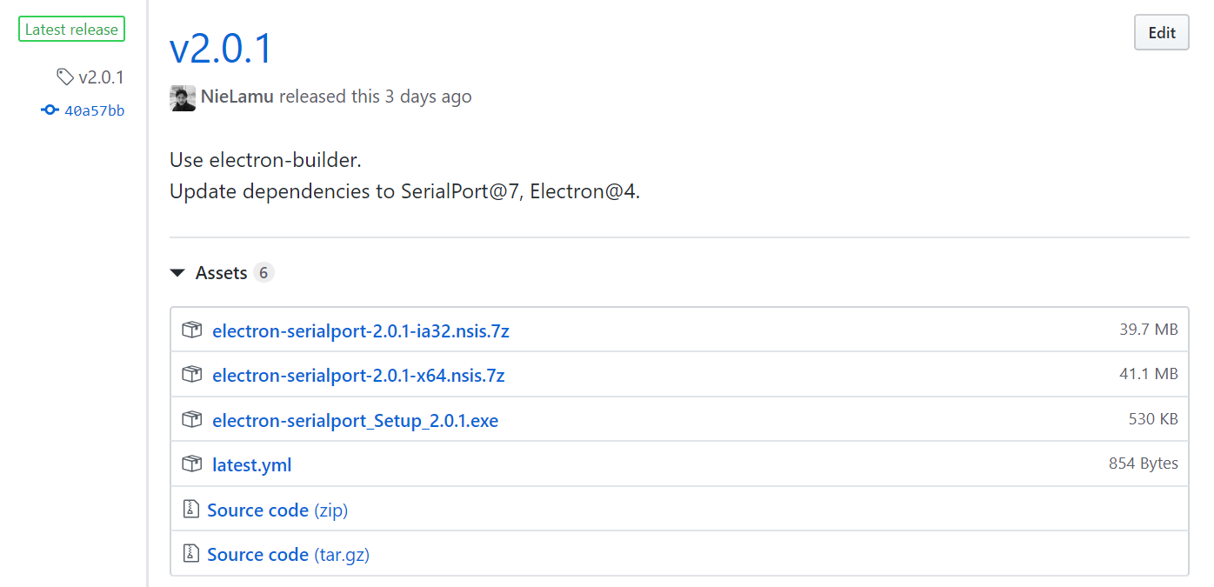Click the package icon next to latest.yml

[x=191, y=464]
